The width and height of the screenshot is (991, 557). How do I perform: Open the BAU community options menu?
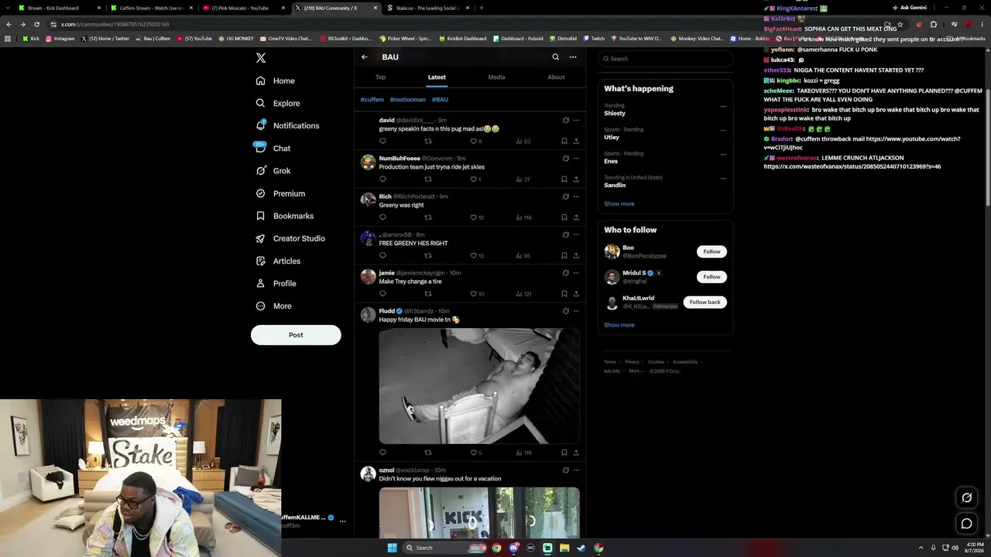tap(573, 57)
